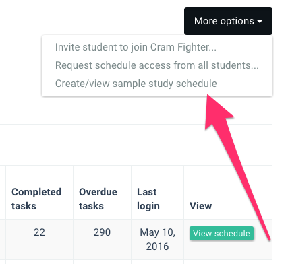Click the word Cram Fighter in menu

tap(183, 47)
